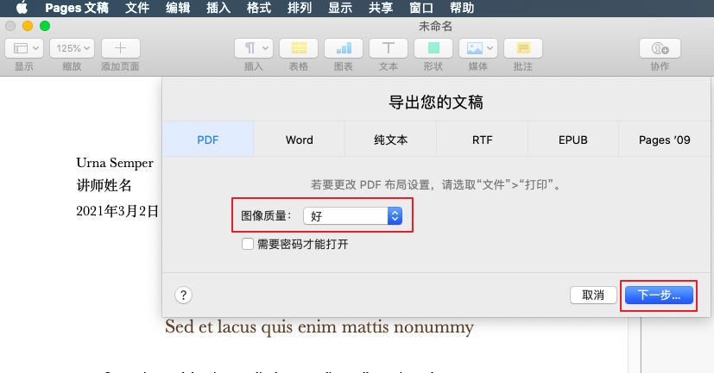Screen dimensions: 714x373
Task: Select the RTF export tab
Action: [x=483, y=140]
